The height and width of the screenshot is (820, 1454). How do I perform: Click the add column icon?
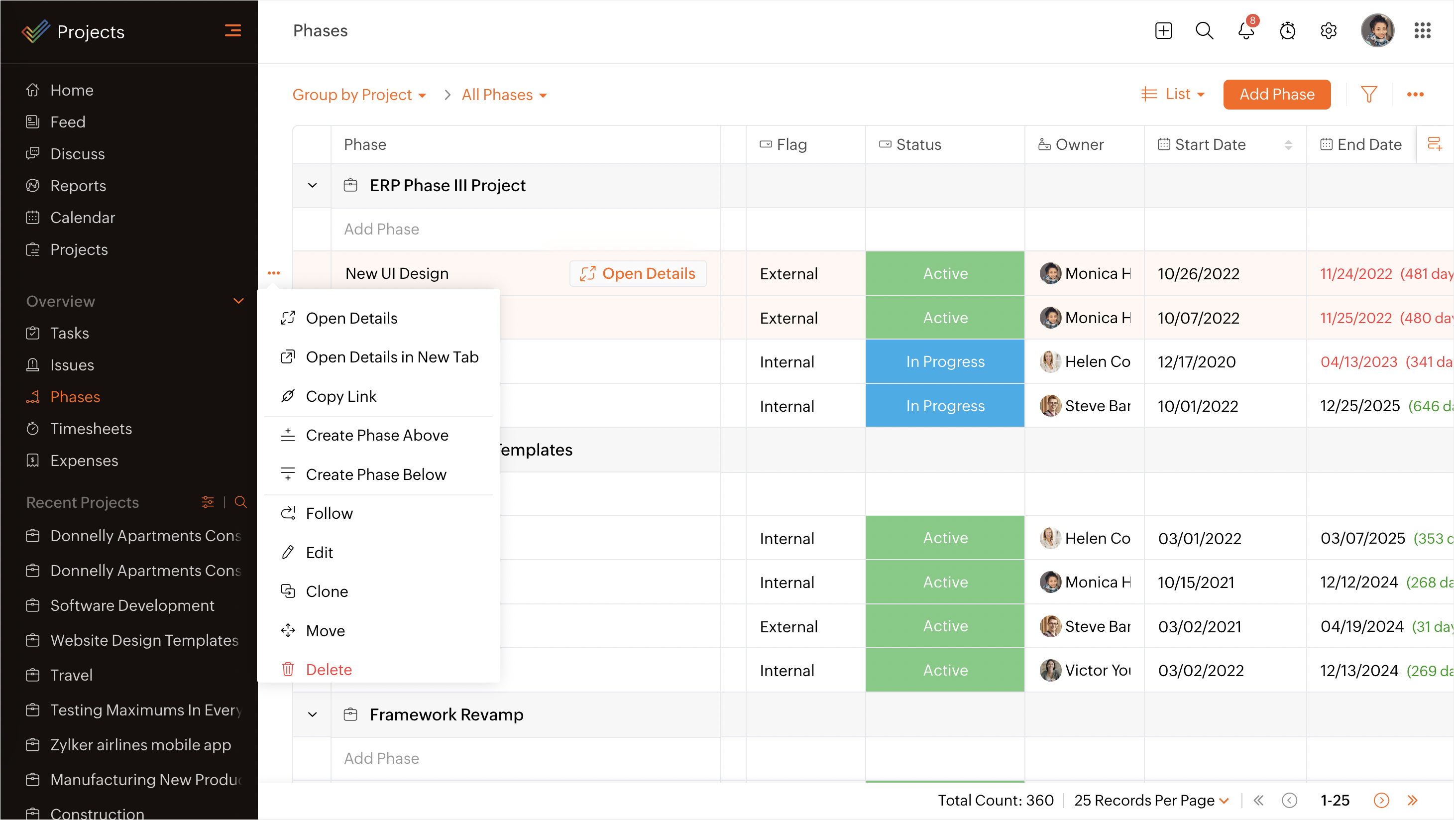tap(1434, 144)
